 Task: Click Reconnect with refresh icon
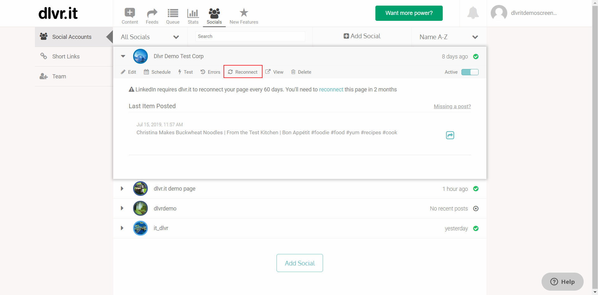click(x=243, y=72)
